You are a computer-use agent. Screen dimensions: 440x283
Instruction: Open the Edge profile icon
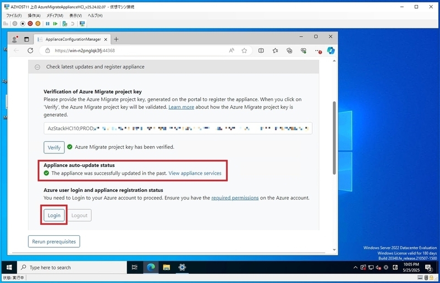(x=15, y=39)
